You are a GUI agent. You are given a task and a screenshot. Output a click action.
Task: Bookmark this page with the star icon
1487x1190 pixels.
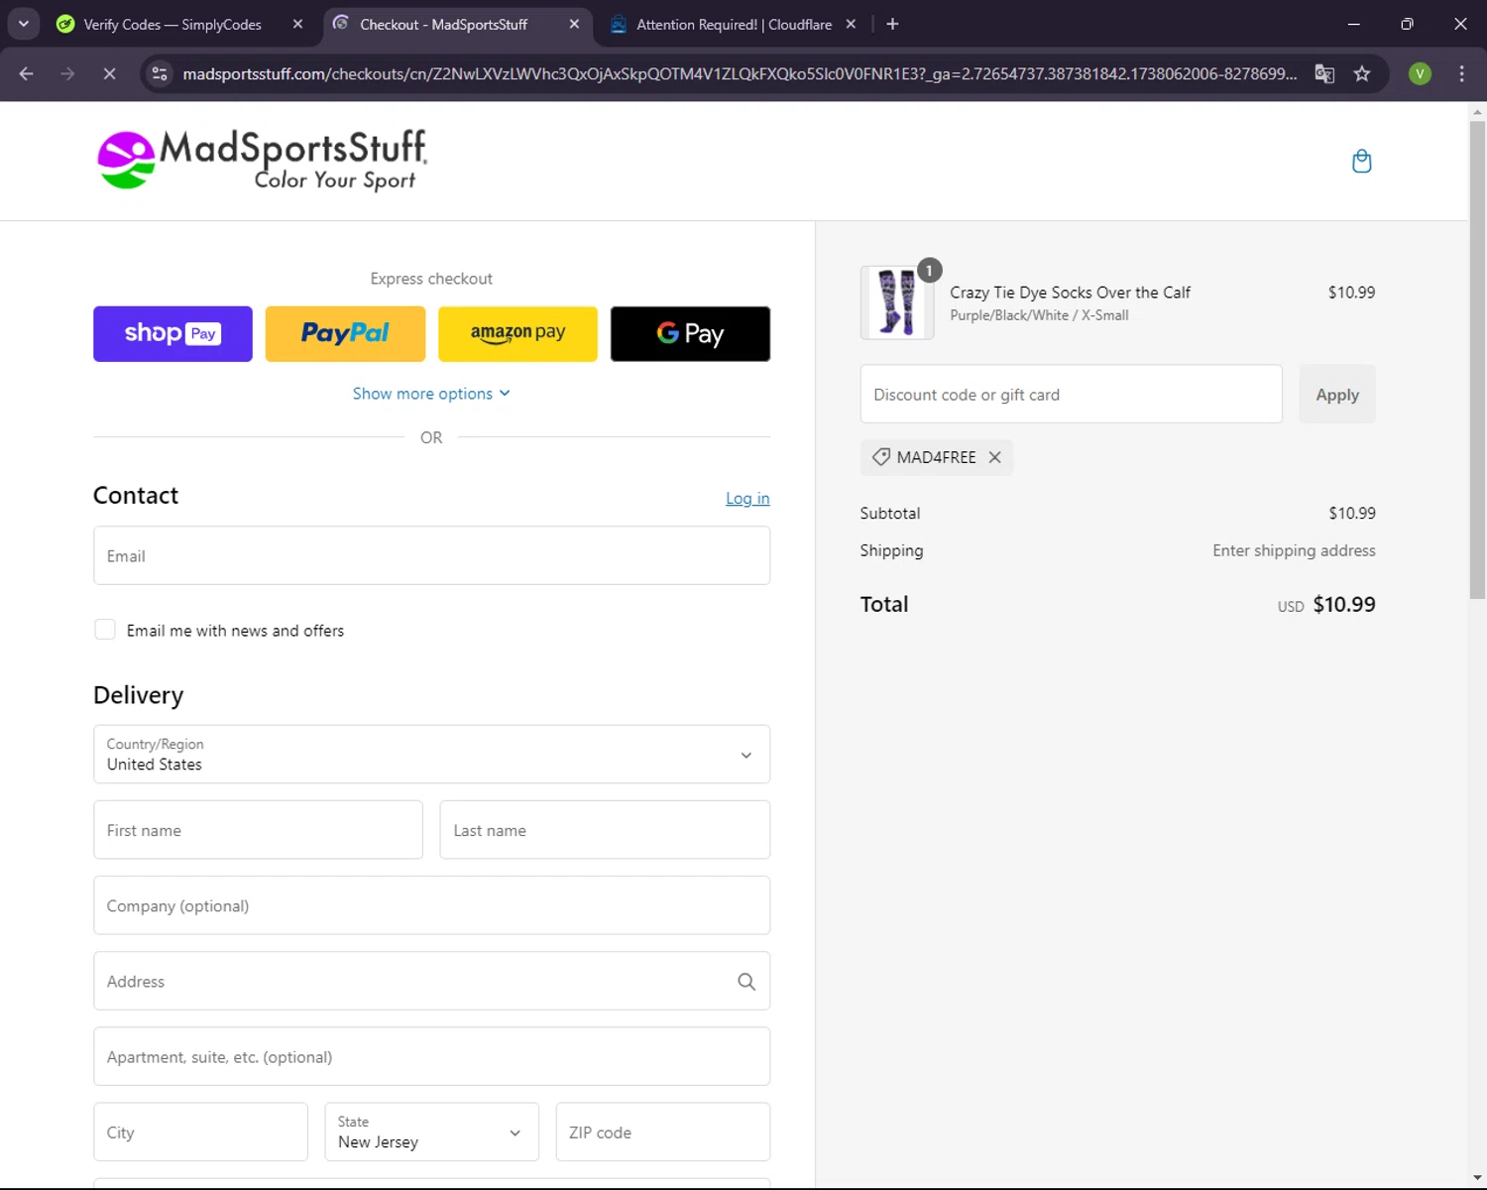coord(1362,73)
